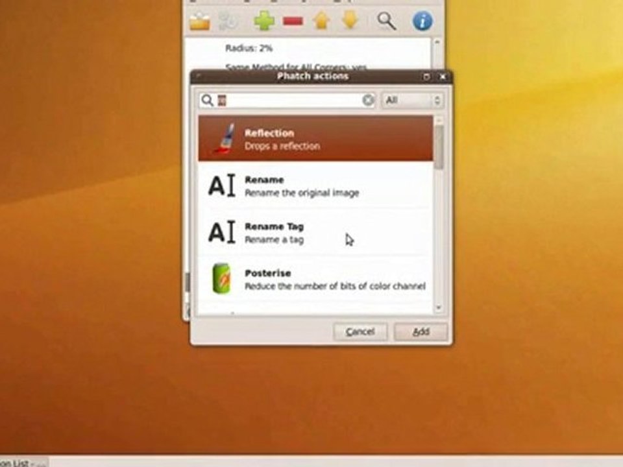Image resolution: width=623 pixels, height=467 pixels.
Task: Select the Posterise action title
Action: coord(268,273)
